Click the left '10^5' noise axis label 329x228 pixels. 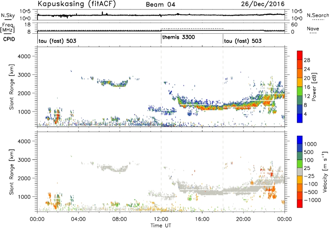[25, 12]
